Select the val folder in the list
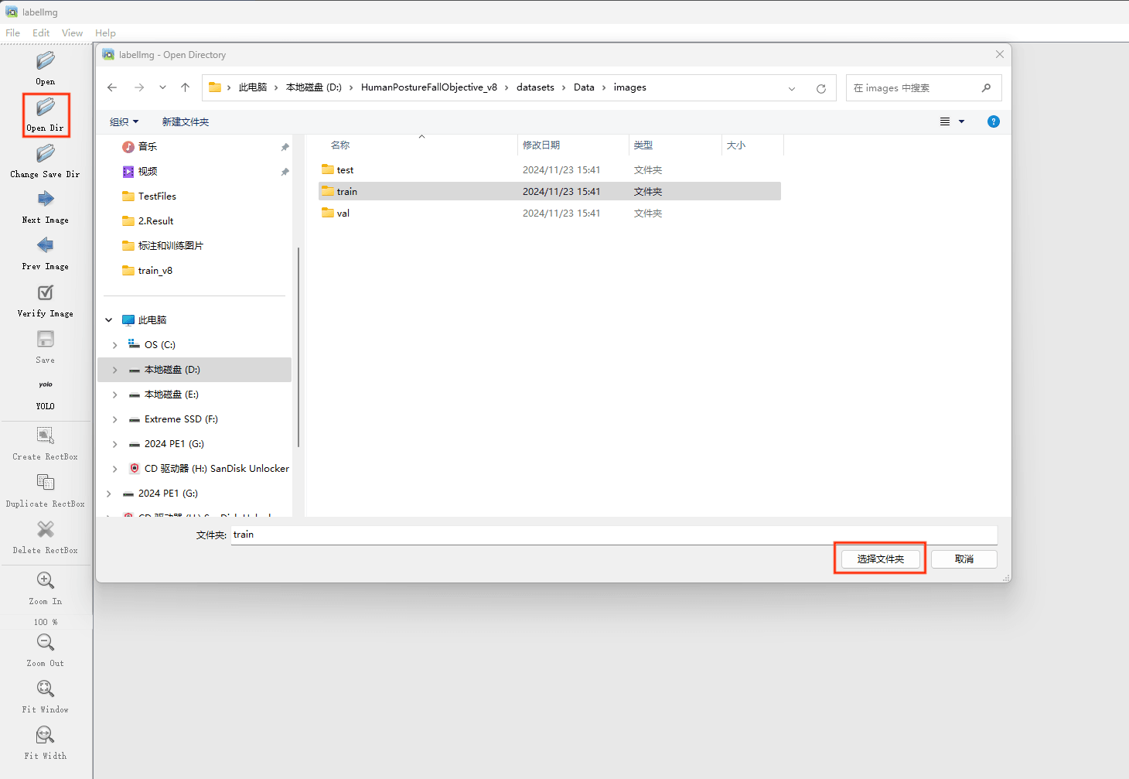The image size is (1129, 779). point(343,214)
